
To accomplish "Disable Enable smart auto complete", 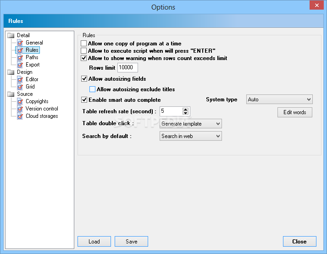I will [84, 99].
